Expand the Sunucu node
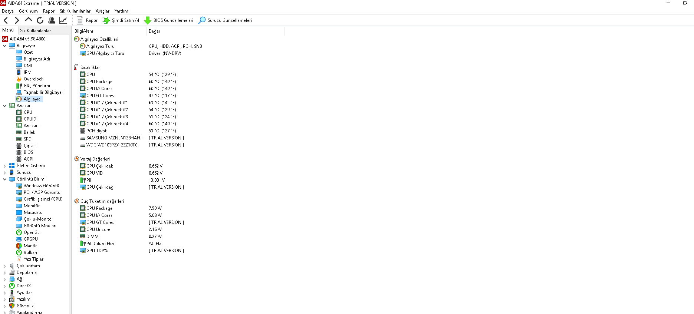 tap(4, 173)
